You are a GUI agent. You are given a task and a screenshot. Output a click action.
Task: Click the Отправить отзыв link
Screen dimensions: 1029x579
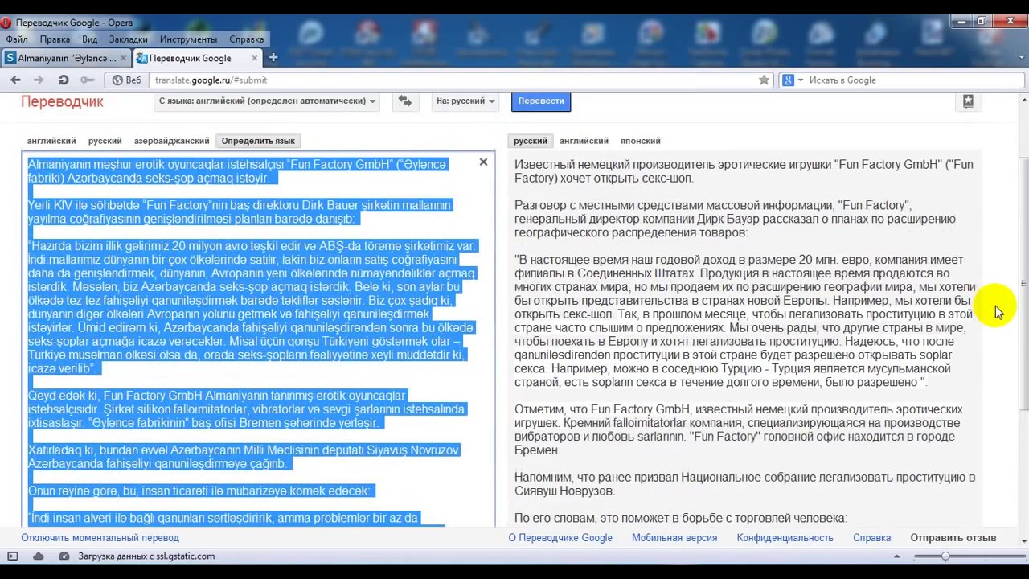[953, 537]
